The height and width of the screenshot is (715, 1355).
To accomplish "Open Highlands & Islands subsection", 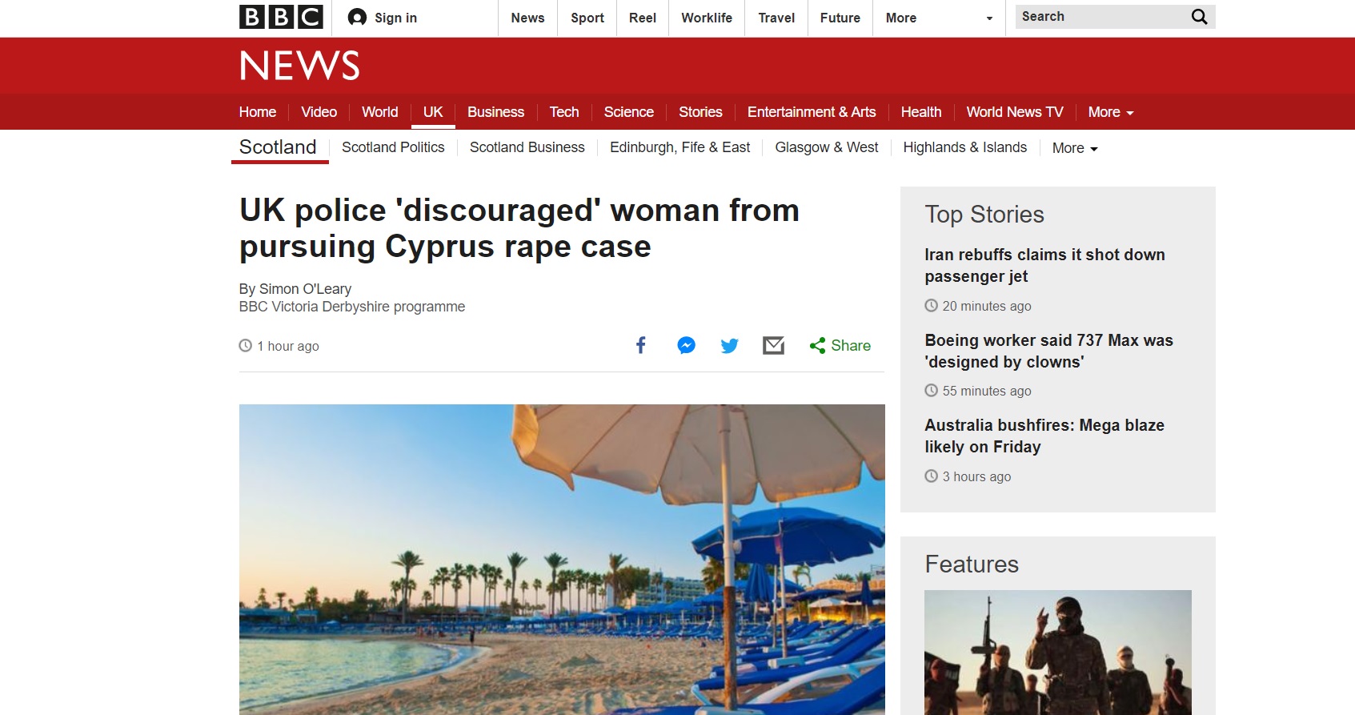I will [965, 147].
